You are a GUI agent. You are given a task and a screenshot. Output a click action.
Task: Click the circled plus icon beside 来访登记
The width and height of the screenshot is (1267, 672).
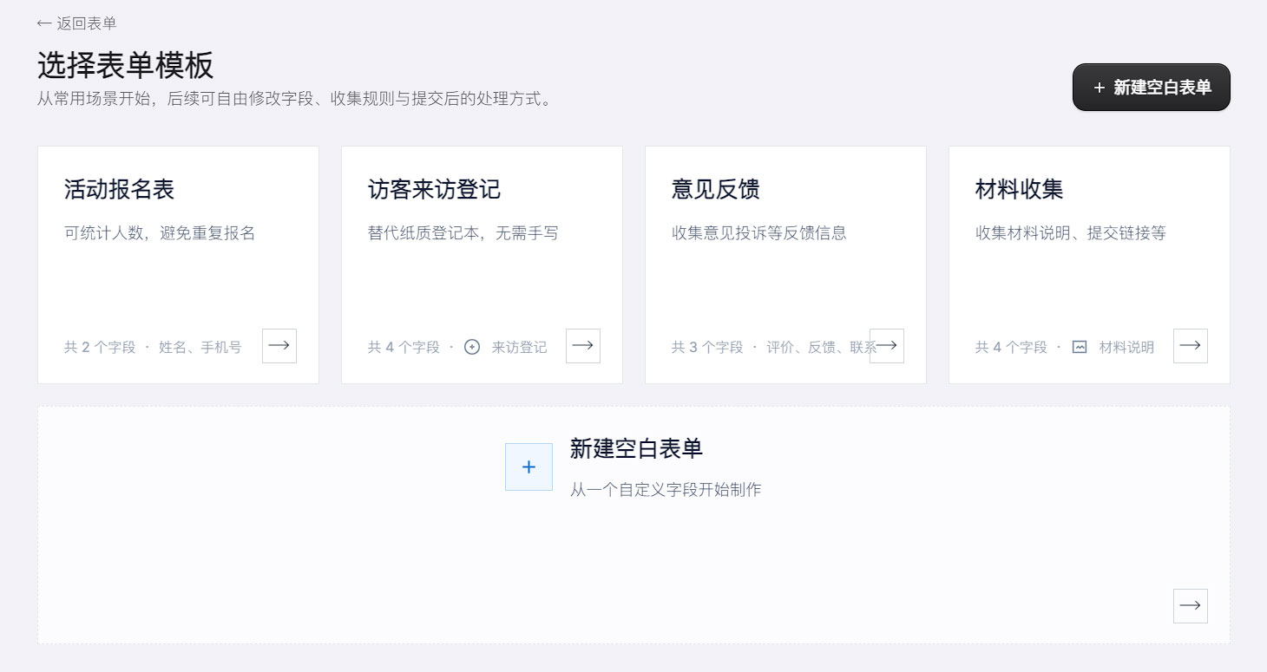(472, 347)
